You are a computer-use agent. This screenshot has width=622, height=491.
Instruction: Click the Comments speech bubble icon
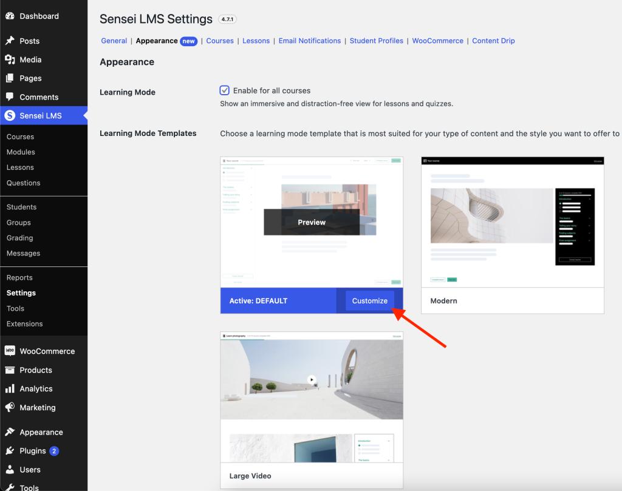click(x=10, y=97)
